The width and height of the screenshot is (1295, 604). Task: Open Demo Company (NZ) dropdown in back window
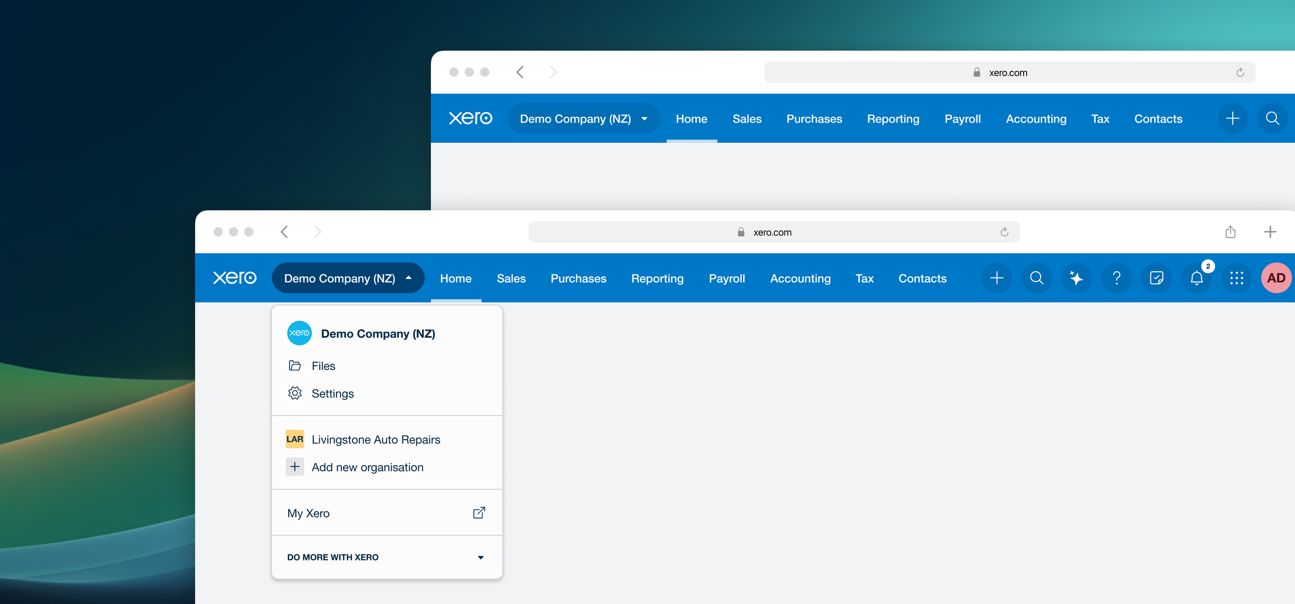pyautogui.click(x=584, y=118)
